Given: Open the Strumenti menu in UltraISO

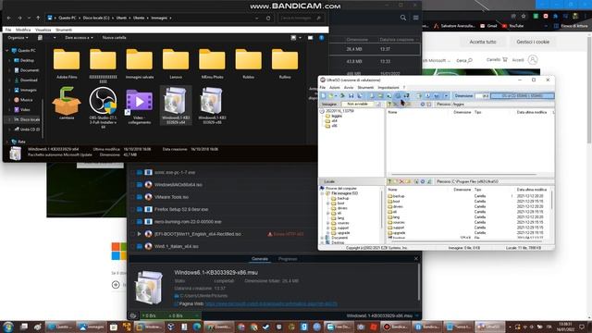Looking at the screenshot, I should (x=365, y=88).
